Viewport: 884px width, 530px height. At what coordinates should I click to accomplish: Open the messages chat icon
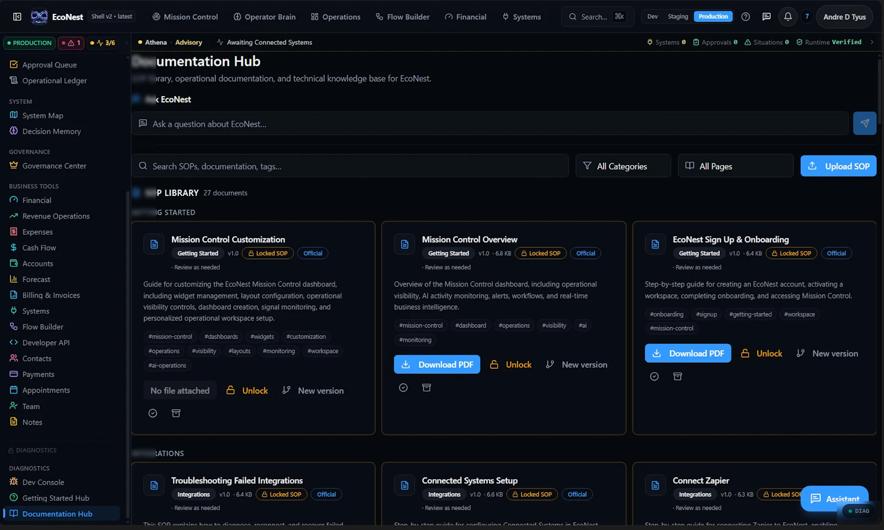point(766,17)
